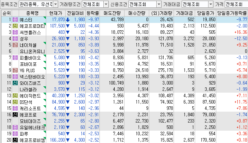Click current price 107,500
This screenshot has height=143, width=248.
point(57,26)
